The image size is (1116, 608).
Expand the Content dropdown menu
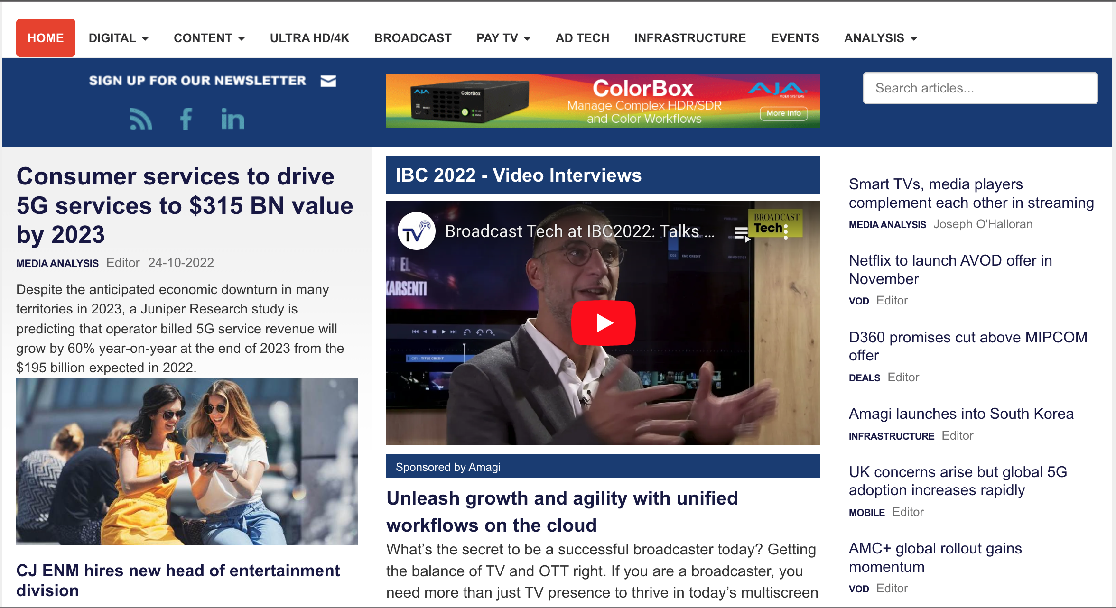209,38
